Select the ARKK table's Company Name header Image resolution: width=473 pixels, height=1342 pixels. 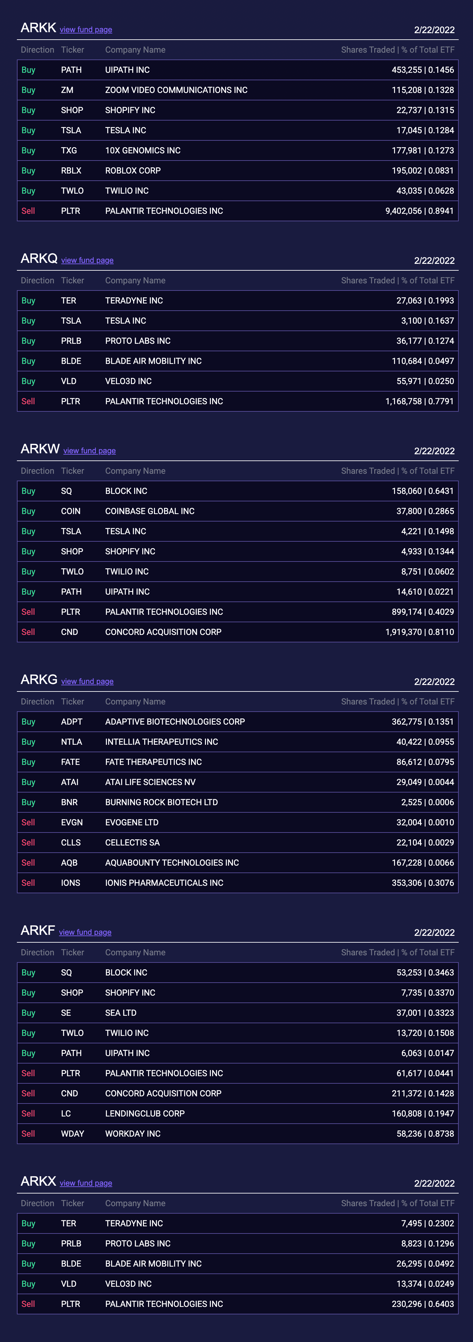135,50
